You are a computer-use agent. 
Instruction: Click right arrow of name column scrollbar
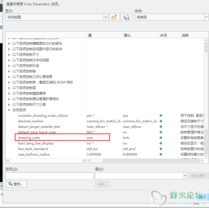coord(84,161)
